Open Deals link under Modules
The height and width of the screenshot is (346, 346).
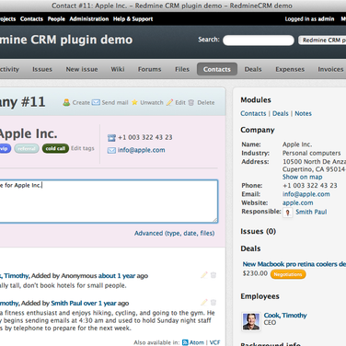click(281, 113)
